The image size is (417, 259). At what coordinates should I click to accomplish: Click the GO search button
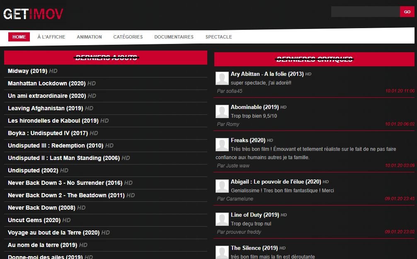tap(407, 12)
